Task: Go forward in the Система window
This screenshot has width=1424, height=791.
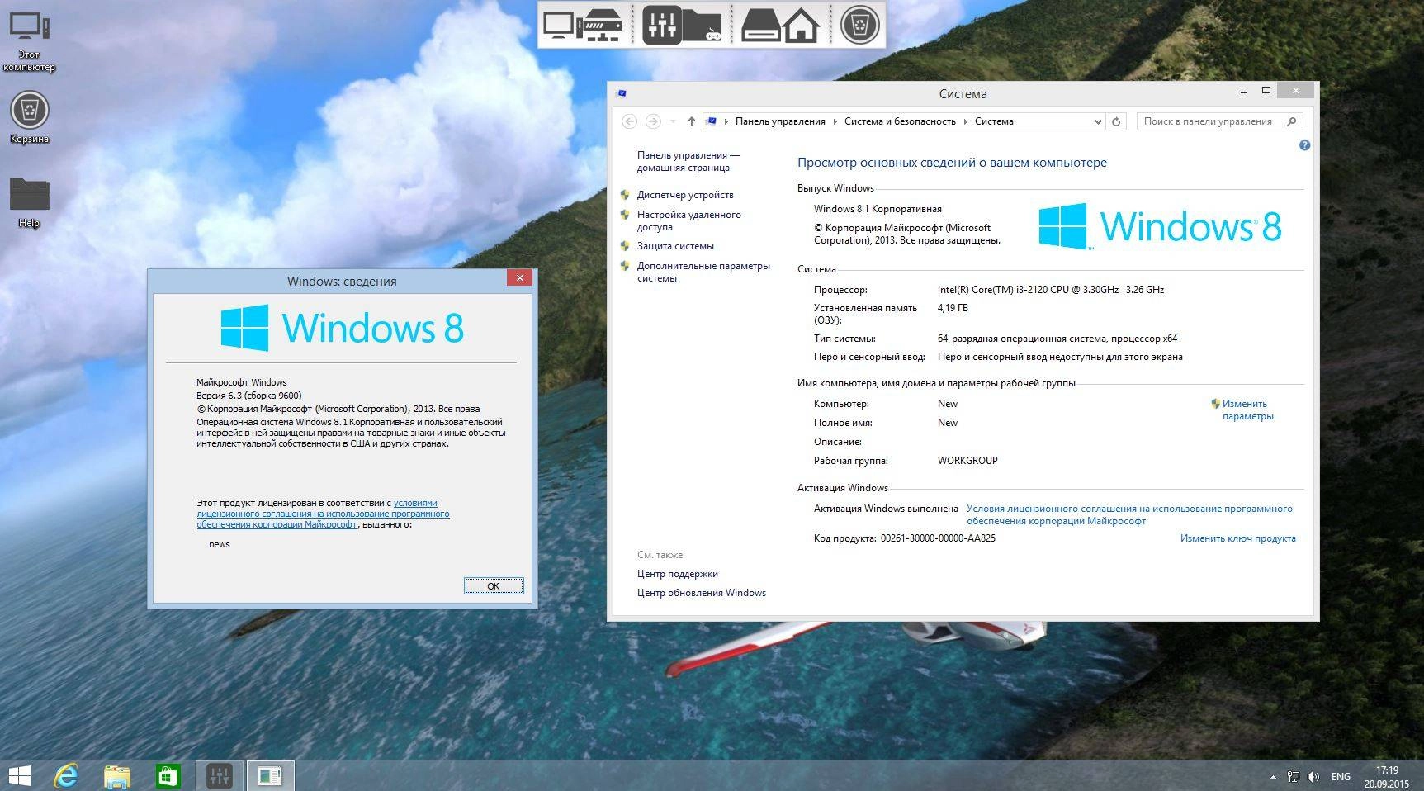Action: 653,121
